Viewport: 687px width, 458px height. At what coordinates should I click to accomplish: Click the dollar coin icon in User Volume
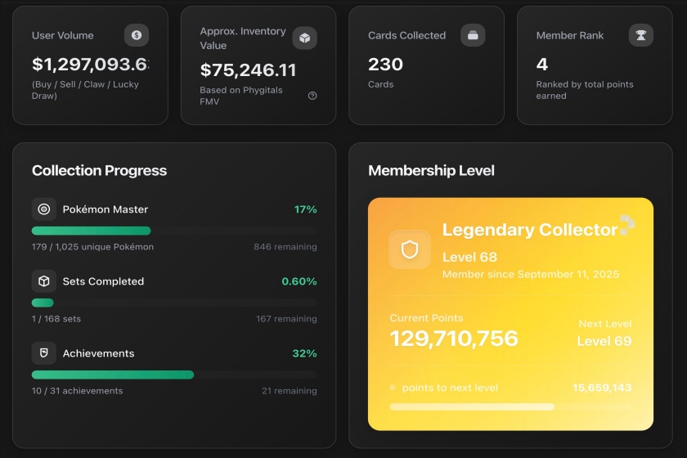[x=137, y=35]
